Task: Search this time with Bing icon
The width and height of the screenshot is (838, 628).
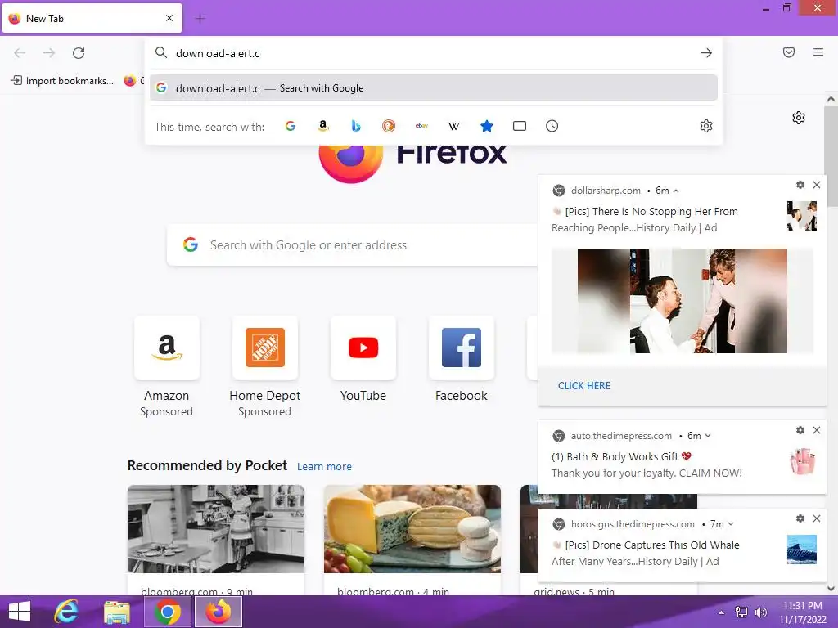Action: (356, 126)
